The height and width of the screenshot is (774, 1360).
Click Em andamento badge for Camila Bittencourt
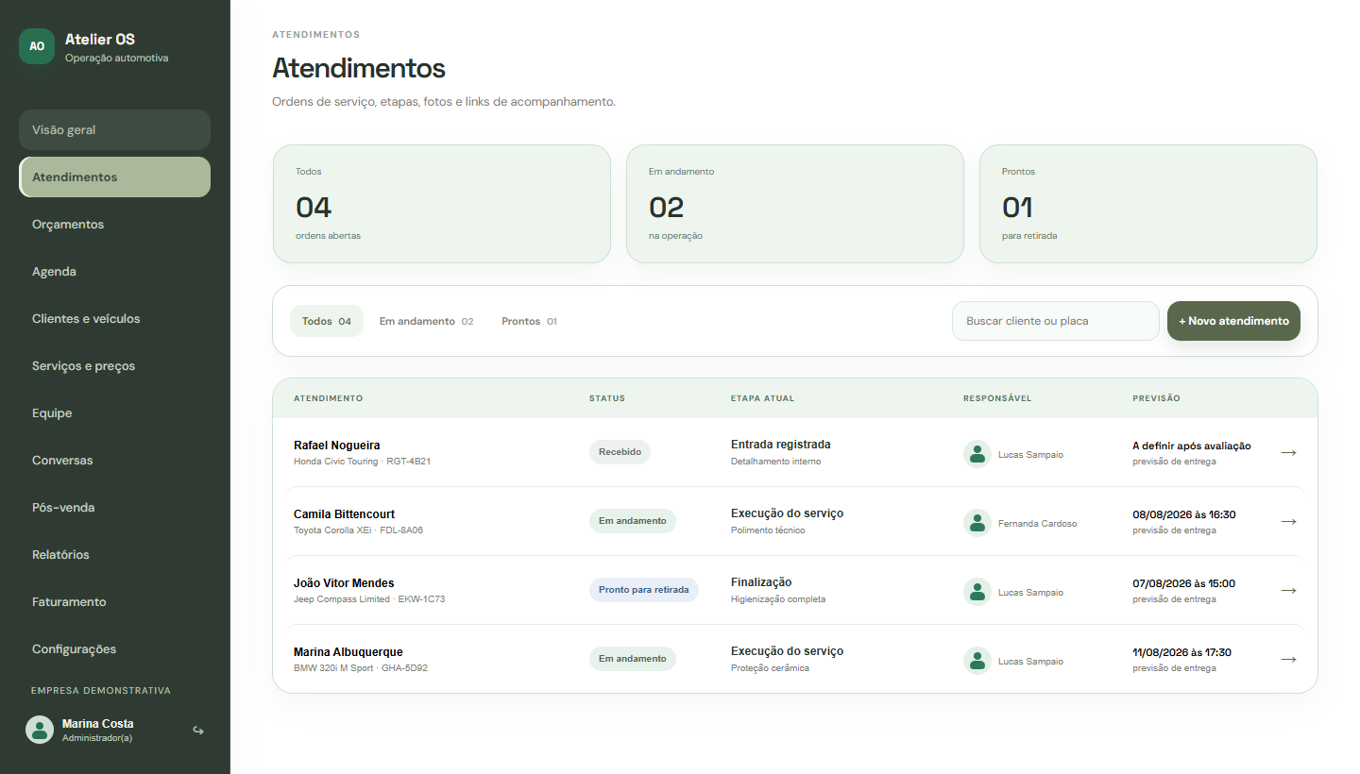[x=633, y=521]
